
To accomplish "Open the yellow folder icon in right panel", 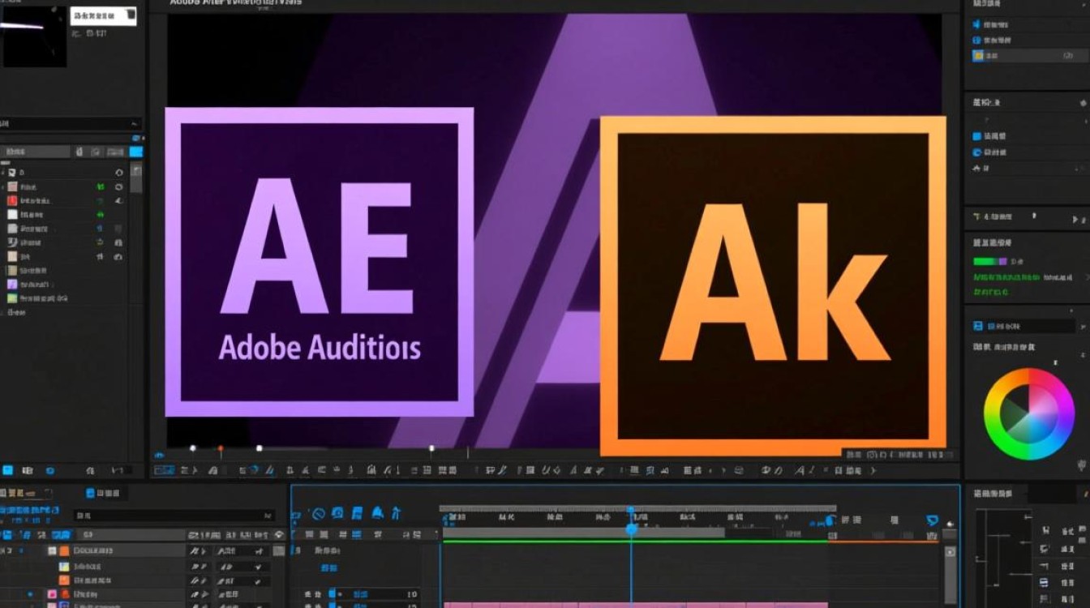I will (x=979, y=55).
